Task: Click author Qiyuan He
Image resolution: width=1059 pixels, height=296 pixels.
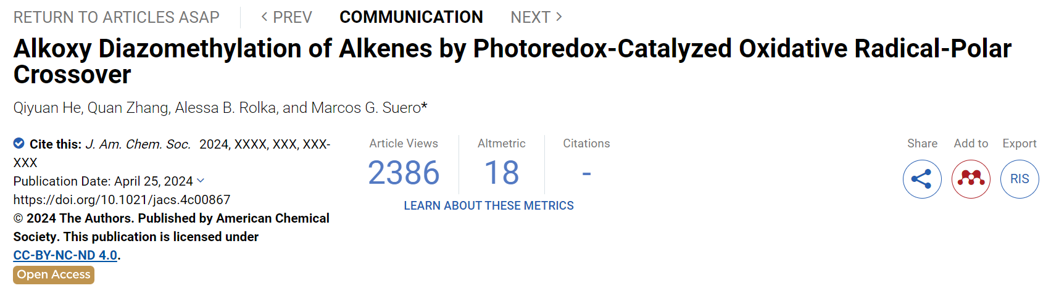Action: click(48, 108)
